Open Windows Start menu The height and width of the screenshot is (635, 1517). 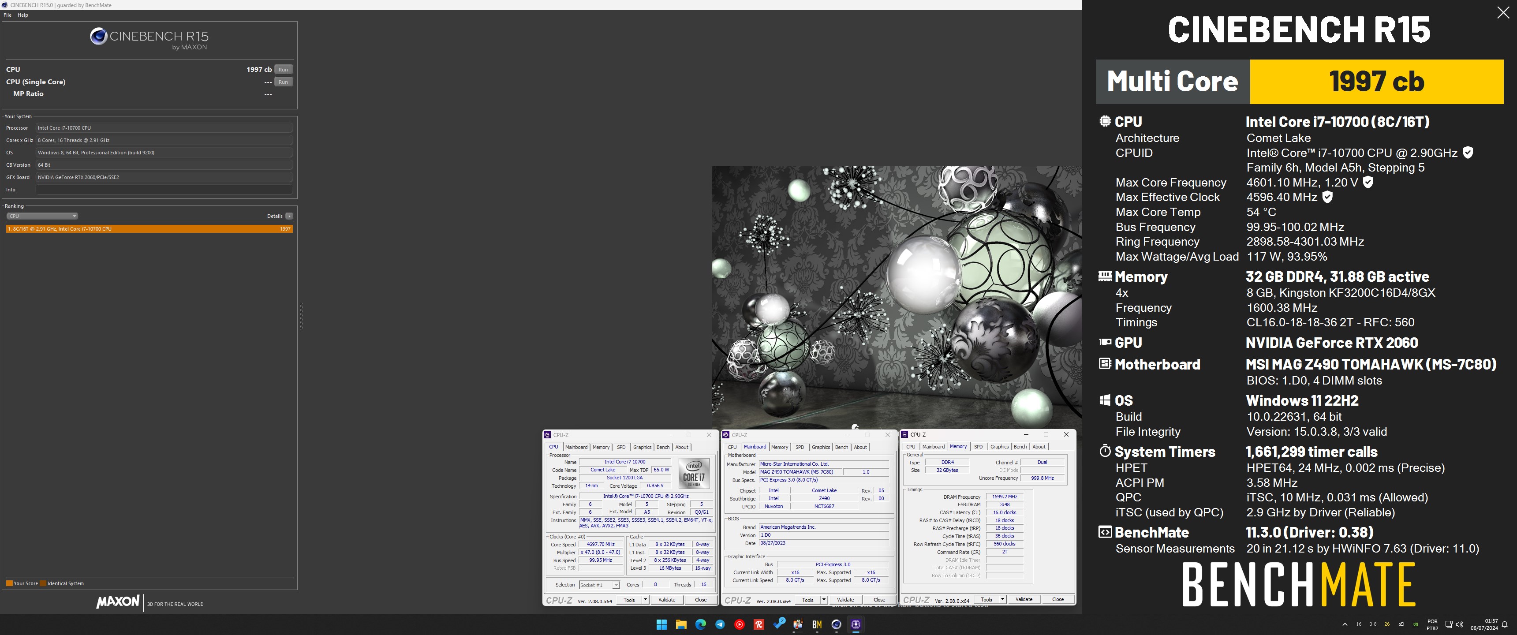(x=661, y=624)
